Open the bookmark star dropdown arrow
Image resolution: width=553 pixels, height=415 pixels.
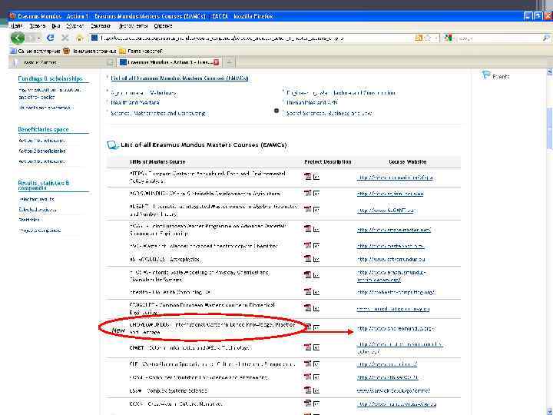pos(436,38)
